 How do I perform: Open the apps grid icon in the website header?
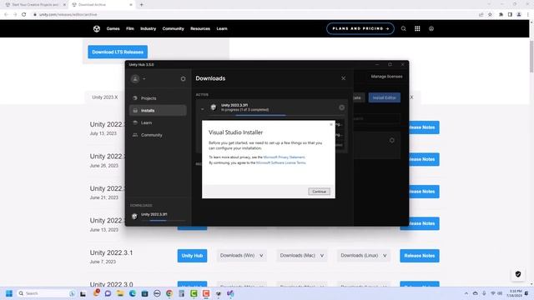(x=417, y=29)
